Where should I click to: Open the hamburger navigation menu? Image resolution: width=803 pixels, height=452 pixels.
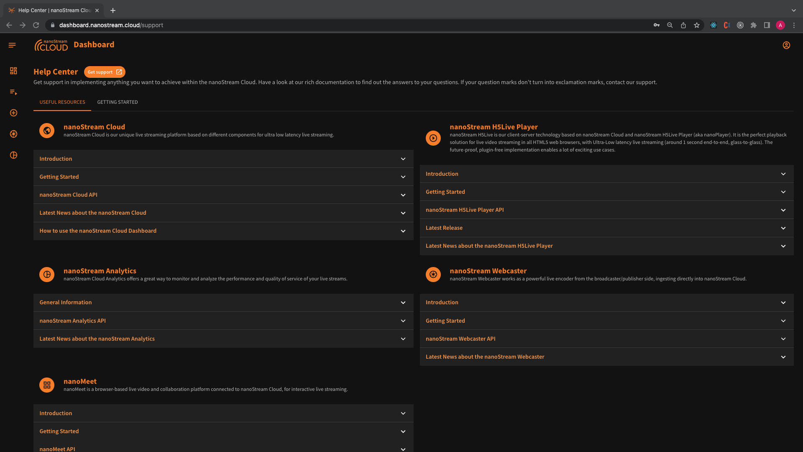point(12,45)
